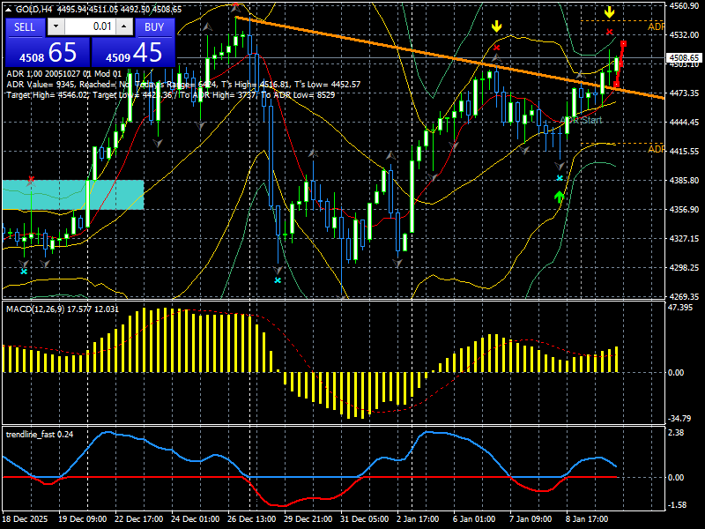Click MACD scale value -34.79
The width and height of the screenshot is (705, 529).
coord(679,418)
